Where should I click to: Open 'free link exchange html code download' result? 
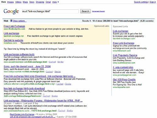(24, 88)
